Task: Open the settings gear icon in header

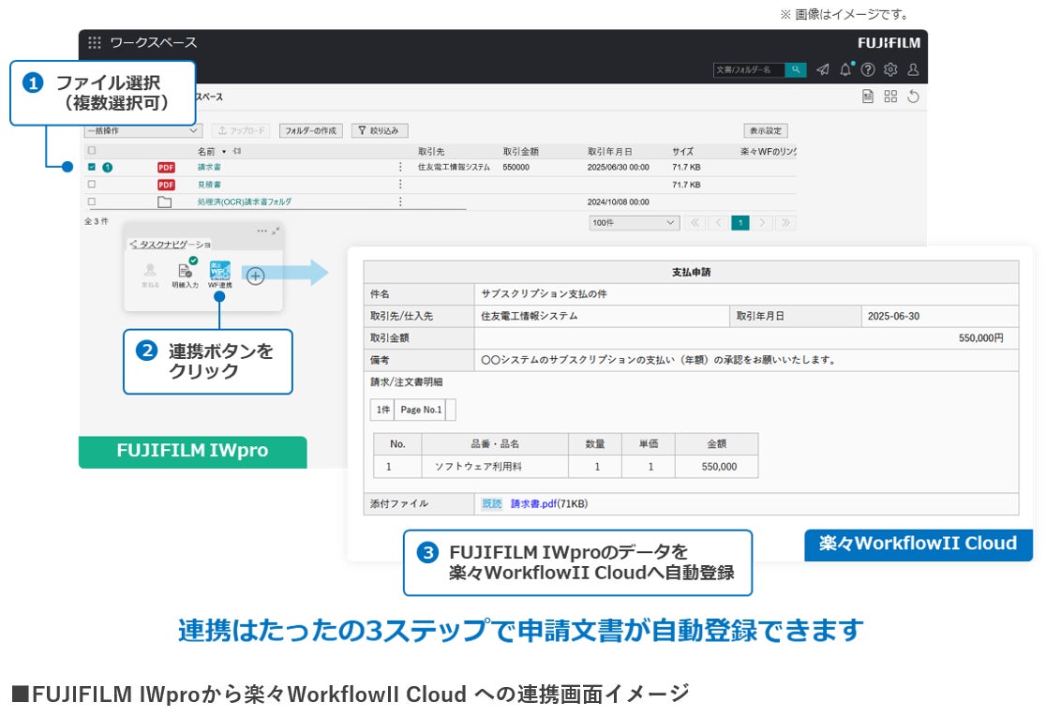Action: pyautogui.click(x=890, y=69)
